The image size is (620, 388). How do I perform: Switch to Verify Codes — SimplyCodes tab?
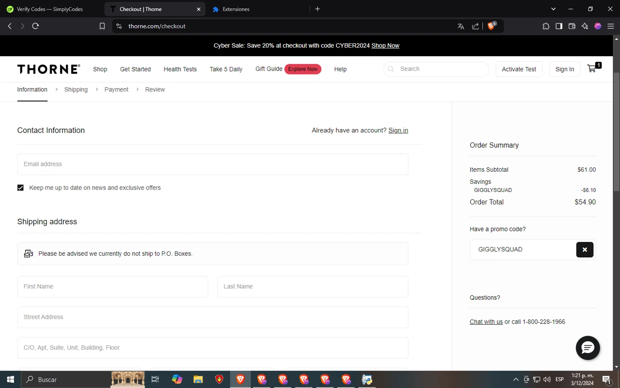pyautogui.click(x=50, y=9)
